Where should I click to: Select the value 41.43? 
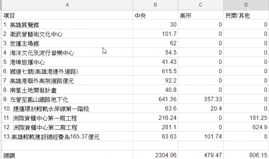[155, 62]
